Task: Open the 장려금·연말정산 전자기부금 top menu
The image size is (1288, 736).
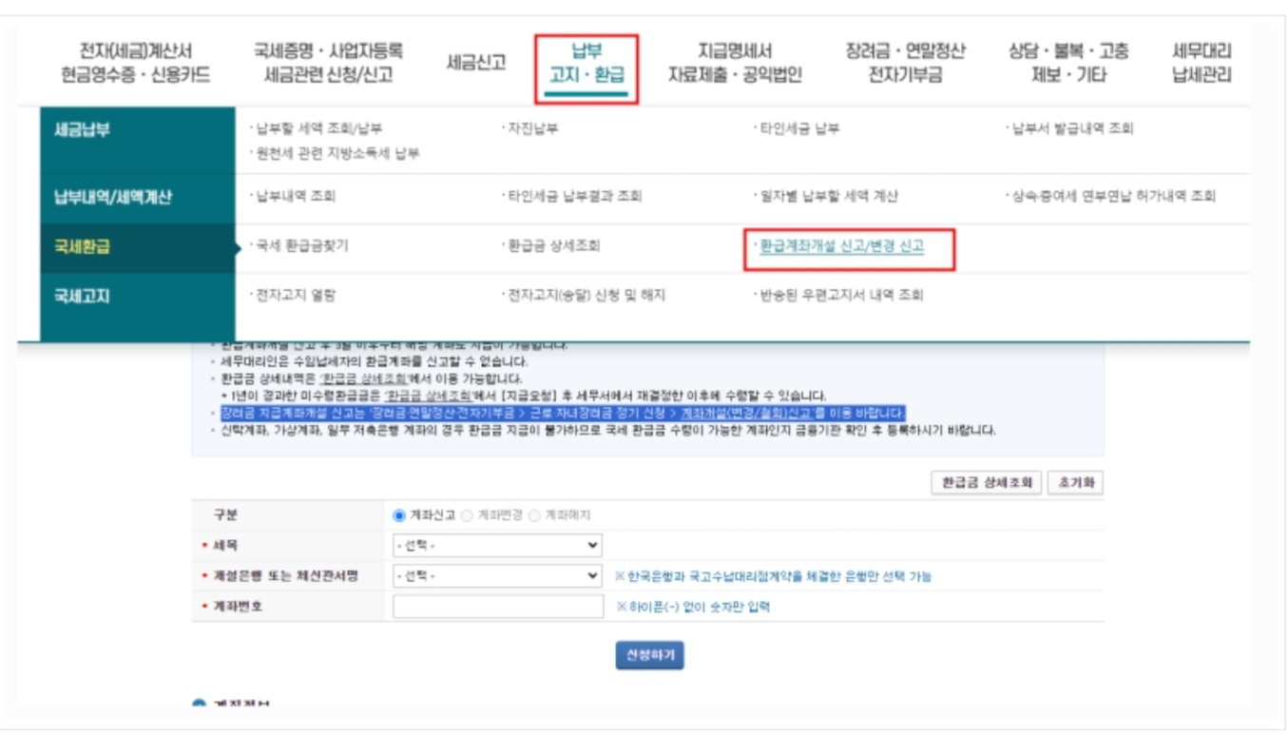Action: click(x=905, y=63)
